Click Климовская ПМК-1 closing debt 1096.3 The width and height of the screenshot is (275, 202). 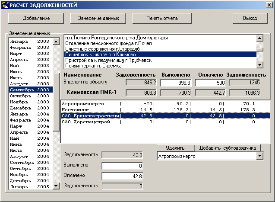(245, 93)
